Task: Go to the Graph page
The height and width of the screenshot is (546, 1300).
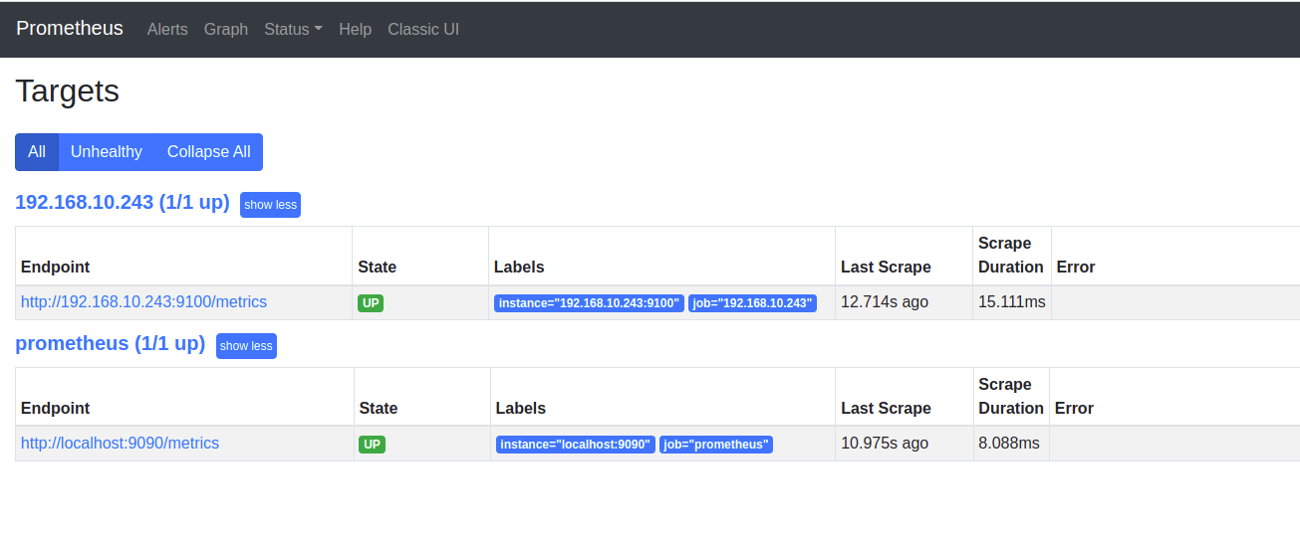Action: tap(226, 29)
